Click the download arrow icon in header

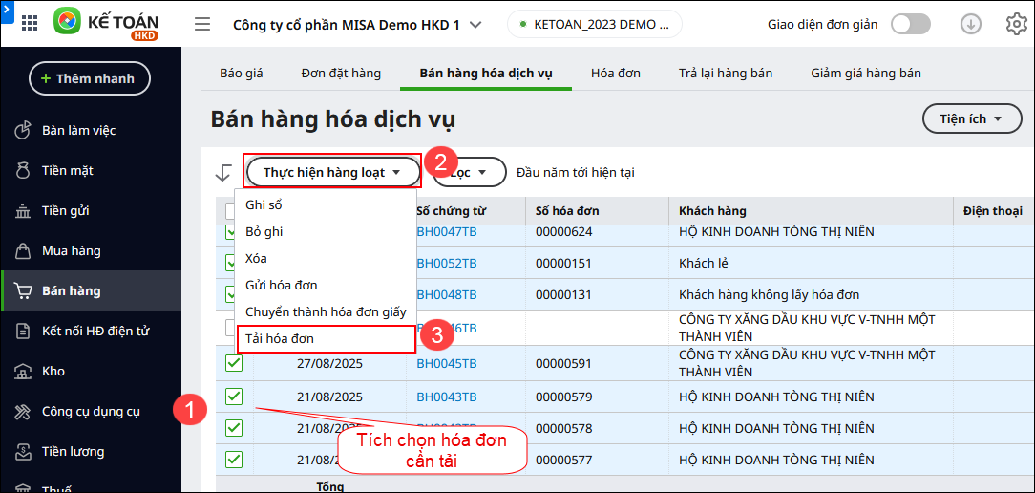click(971, 25)
